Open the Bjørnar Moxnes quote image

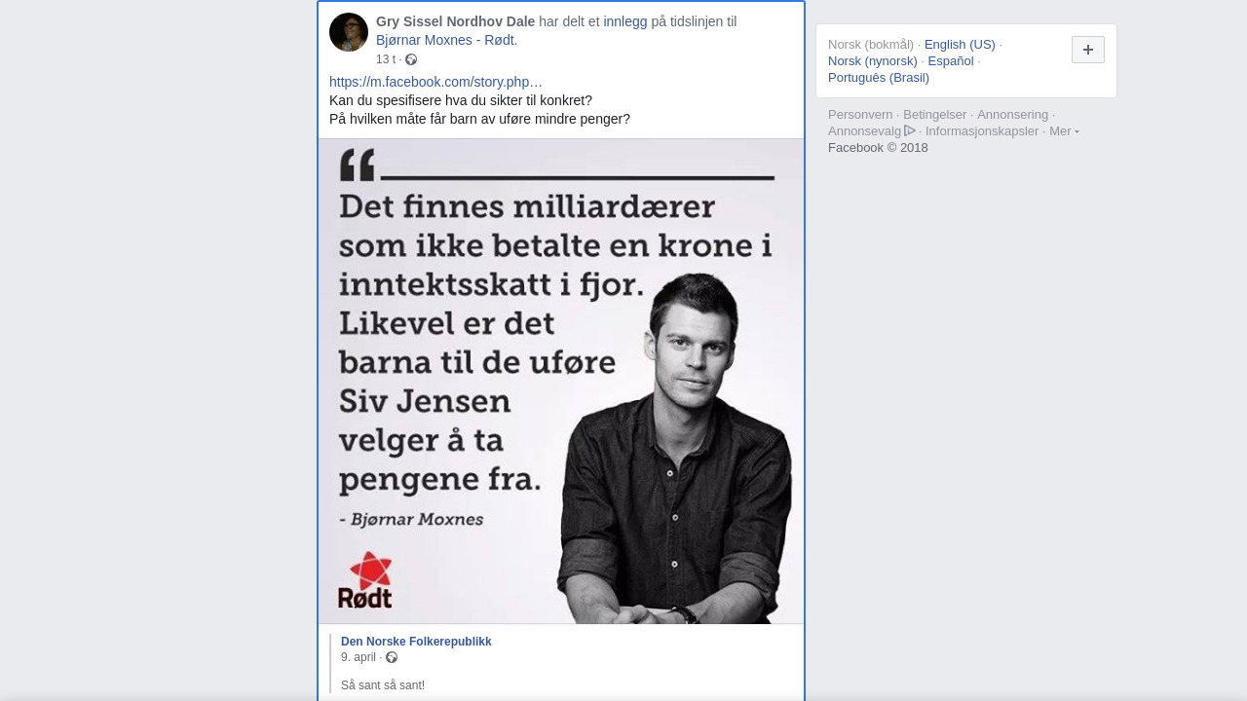click(561, 381)
